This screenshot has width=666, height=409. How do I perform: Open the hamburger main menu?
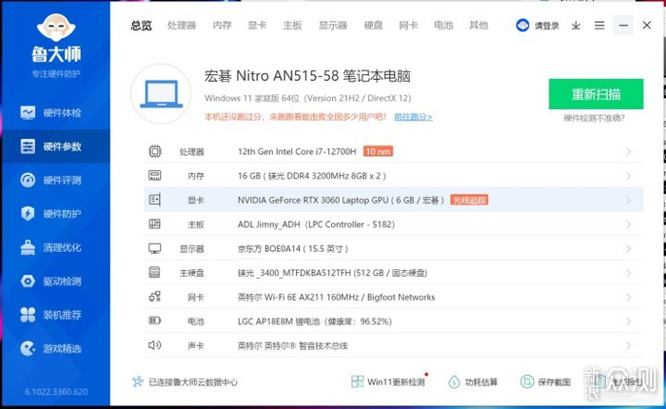pos(598,26)
